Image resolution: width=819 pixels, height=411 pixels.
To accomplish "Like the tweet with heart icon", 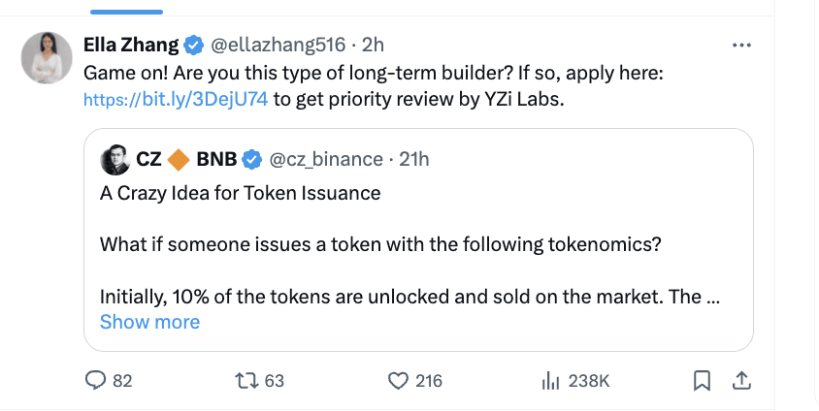I will click(398, 381).
